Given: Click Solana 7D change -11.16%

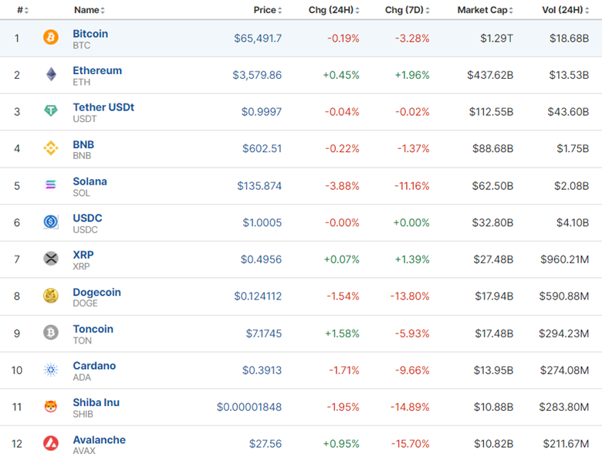Looking at the screenshot, I should (x=412, y=186).
